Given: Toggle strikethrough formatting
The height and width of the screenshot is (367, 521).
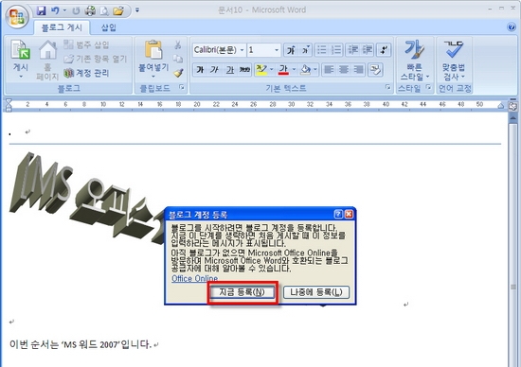Looking at the screenshot, I should [245, 70].
